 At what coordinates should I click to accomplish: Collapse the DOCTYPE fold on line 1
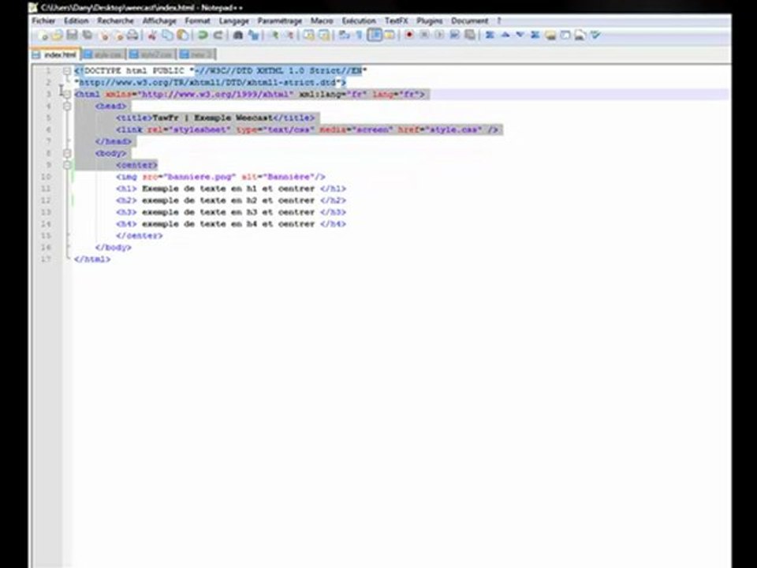[67, 71]
